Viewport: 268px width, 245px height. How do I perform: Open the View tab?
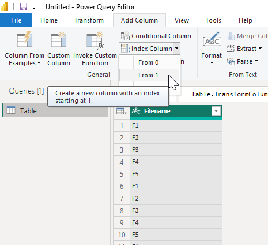(182, 20)
